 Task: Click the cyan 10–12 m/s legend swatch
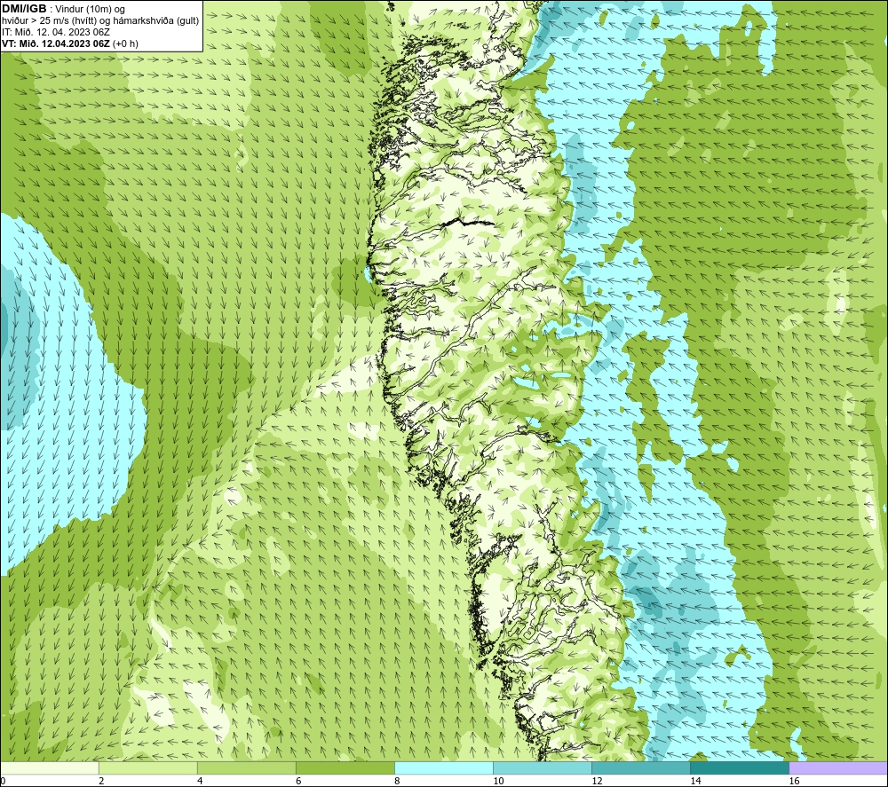pos(543,767)
